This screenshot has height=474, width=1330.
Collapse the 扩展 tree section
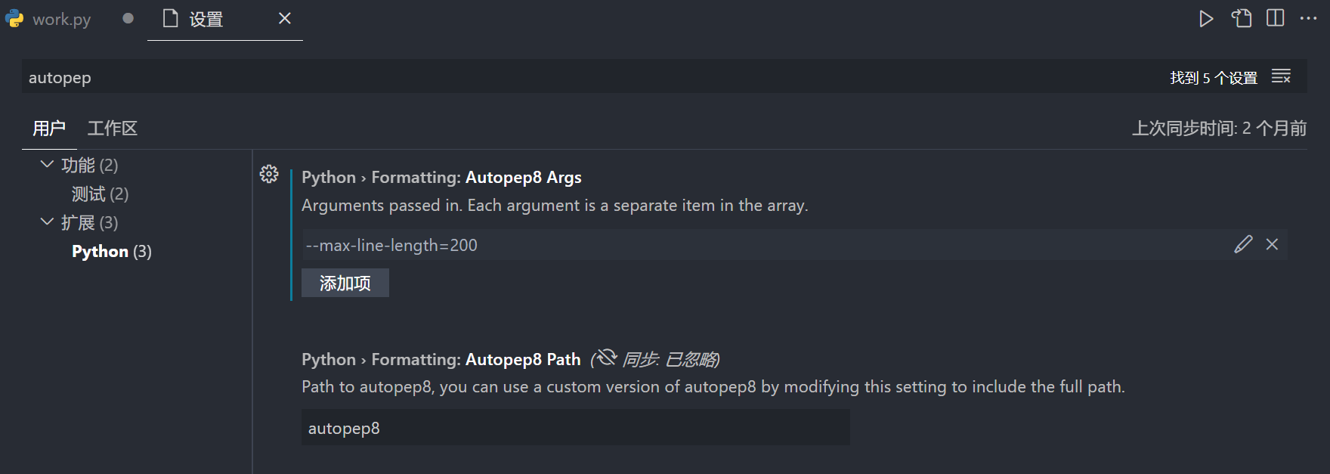pyautogui.click(x=47, y=222)
